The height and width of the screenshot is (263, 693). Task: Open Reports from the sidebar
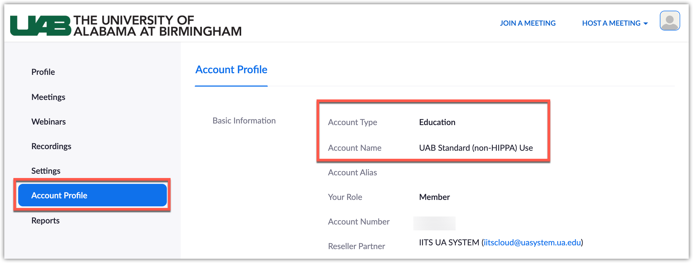coord(45,221)
